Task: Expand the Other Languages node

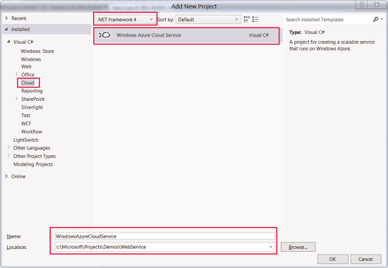Action: coord(9,147)
